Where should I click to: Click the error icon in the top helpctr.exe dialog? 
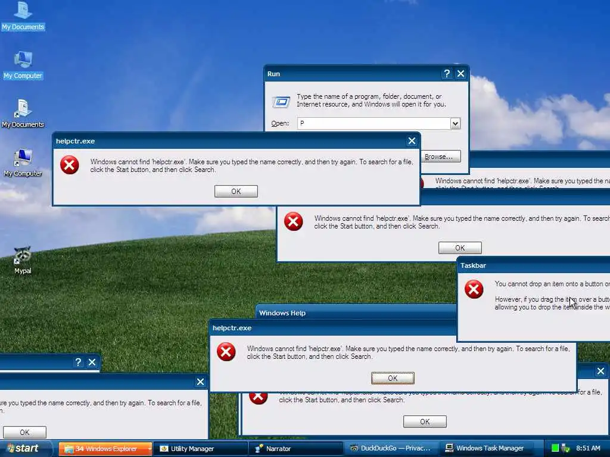(x=70, y=165)
